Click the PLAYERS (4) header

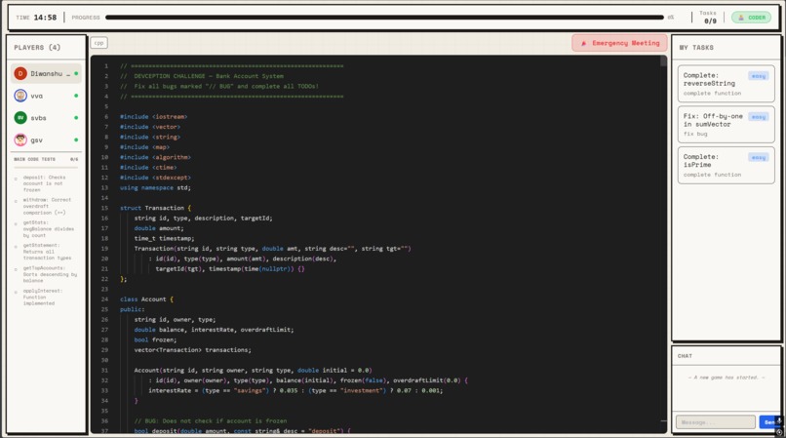37,48
